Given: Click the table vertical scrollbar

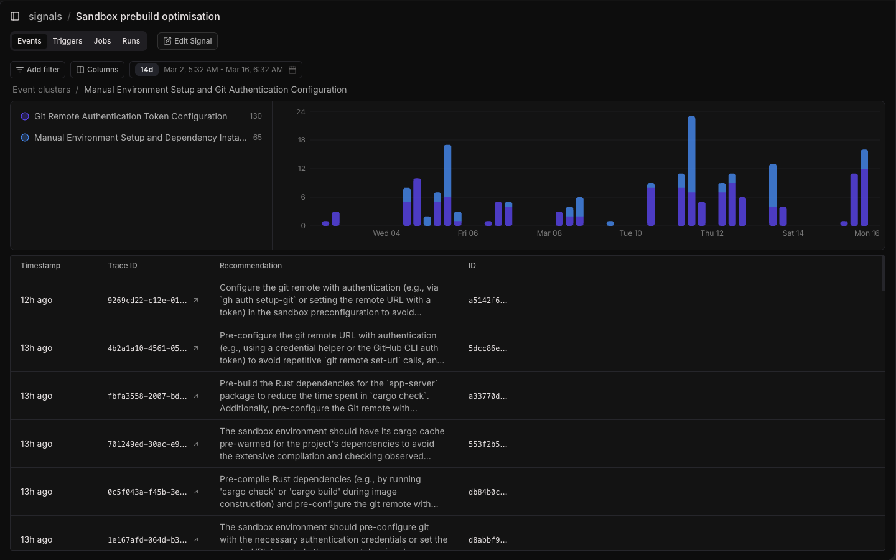Looking at the screenshot, I should tap(883, 274).
